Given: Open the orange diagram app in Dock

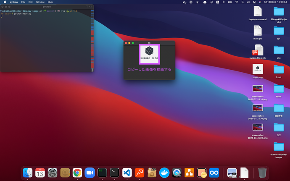Looking at the screenshot, I should (x=189, y=173).
